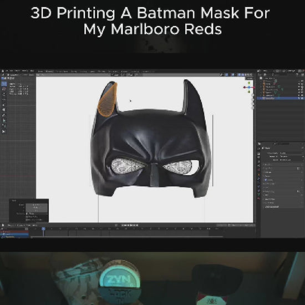Open the World properties tab icon
305x305 pixels.
click(259, 170)
